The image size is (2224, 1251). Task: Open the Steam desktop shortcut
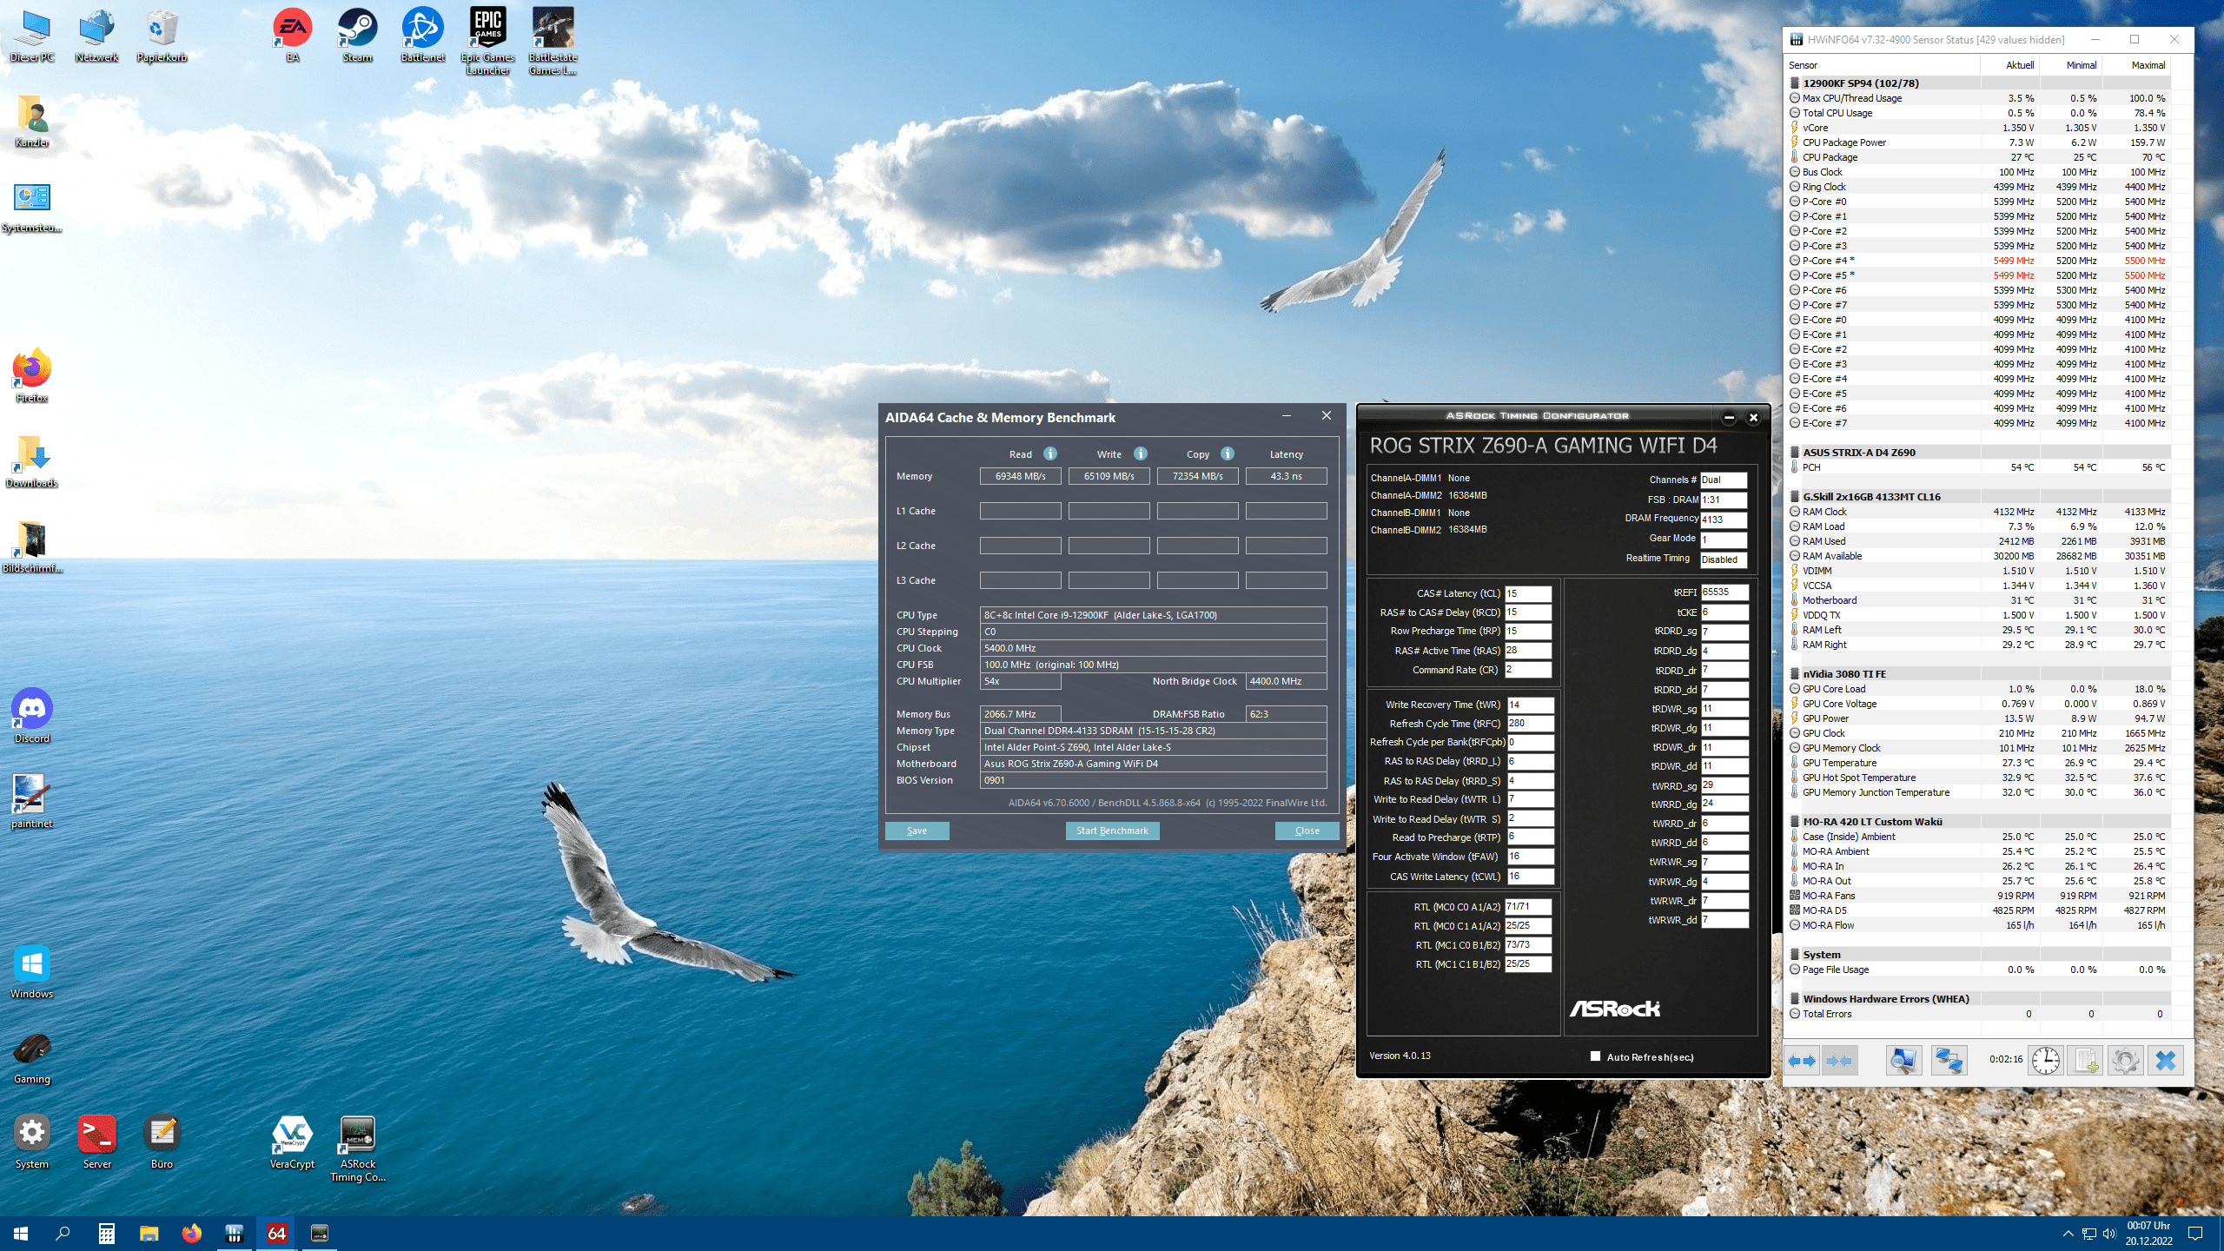pyautogui.click(x=357, y=36)
